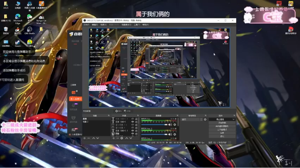The height and width of the screenshot is (168, 300).
Task: Open transition properties gear in Scene Transitions panel
Action: click(x=205, y=119)
